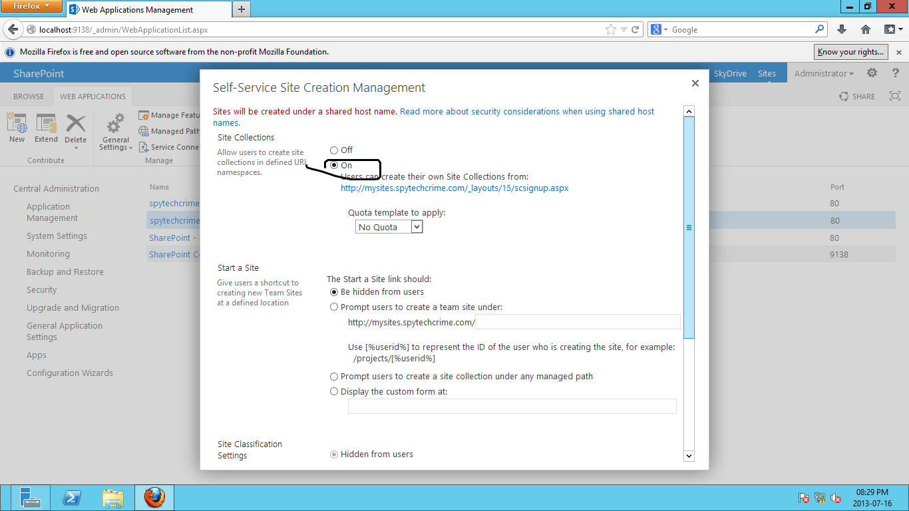Image resolution: width=909 pixels, height=511 pixels.
Task: Open Sites in the top bar
Action: pos(767,73)
